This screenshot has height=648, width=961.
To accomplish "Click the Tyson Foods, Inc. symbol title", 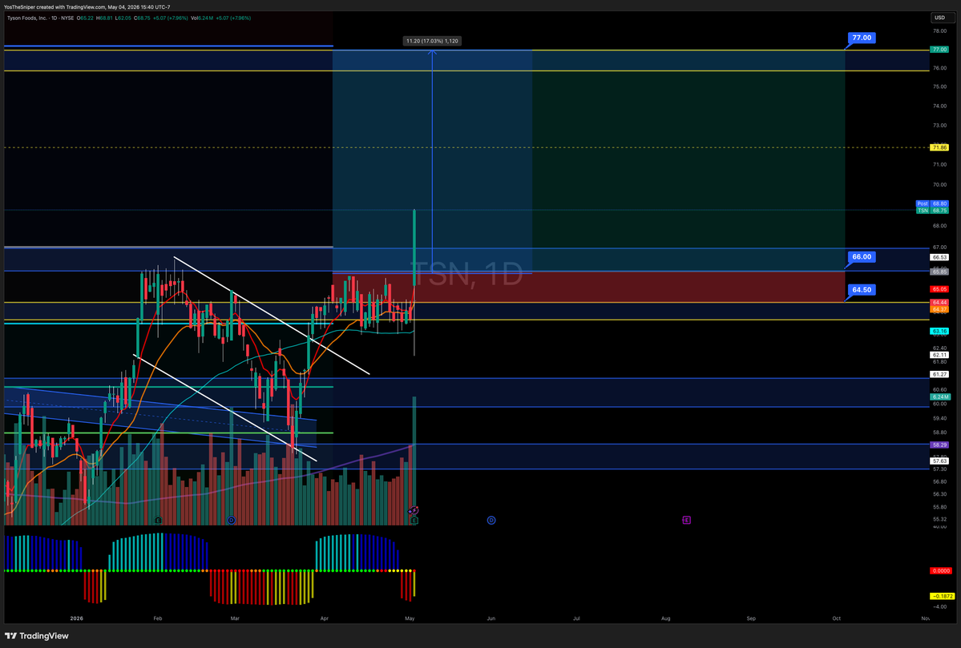I will (28, 18).
